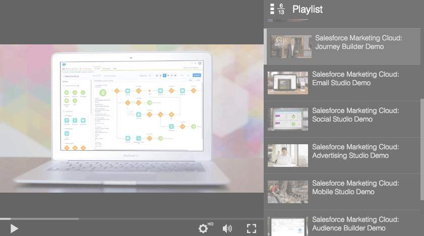
Task: Open the Email Studio Demo thumbnail
Action: [x=287, y=83]
